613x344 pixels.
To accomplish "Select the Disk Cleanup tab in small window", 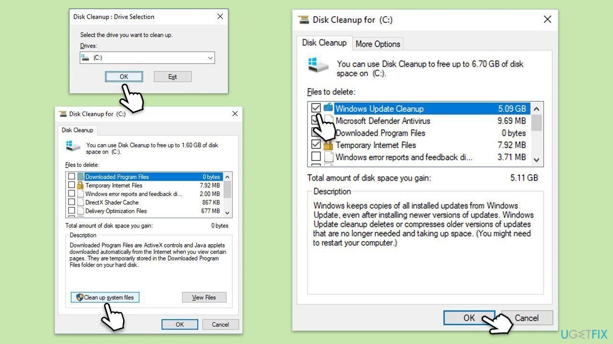I will click(77, 130).
